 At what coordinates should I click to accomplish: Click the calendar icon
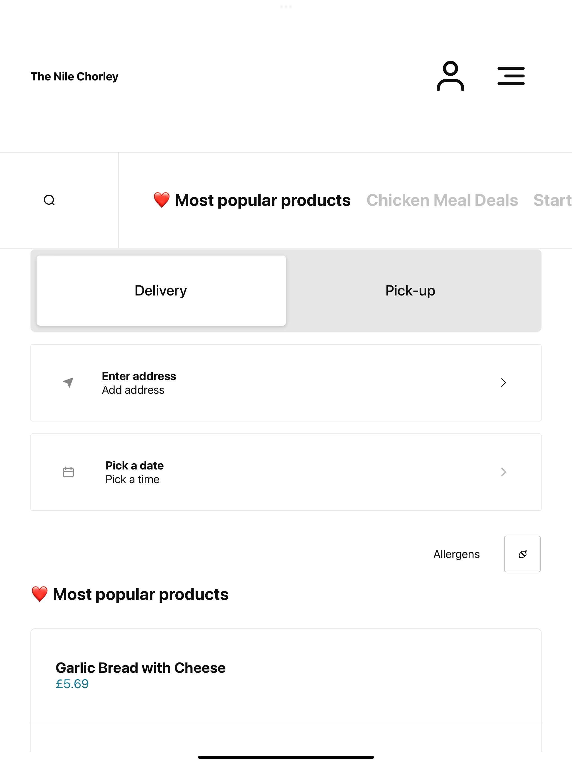coord(68,472)
